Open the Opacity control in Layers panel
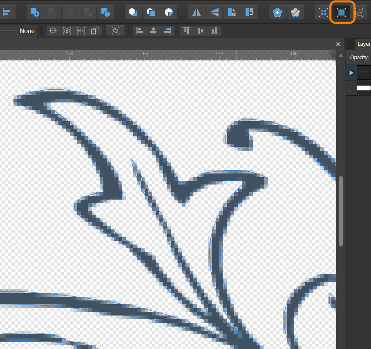 pyautogui.click(x=360, y=57)
